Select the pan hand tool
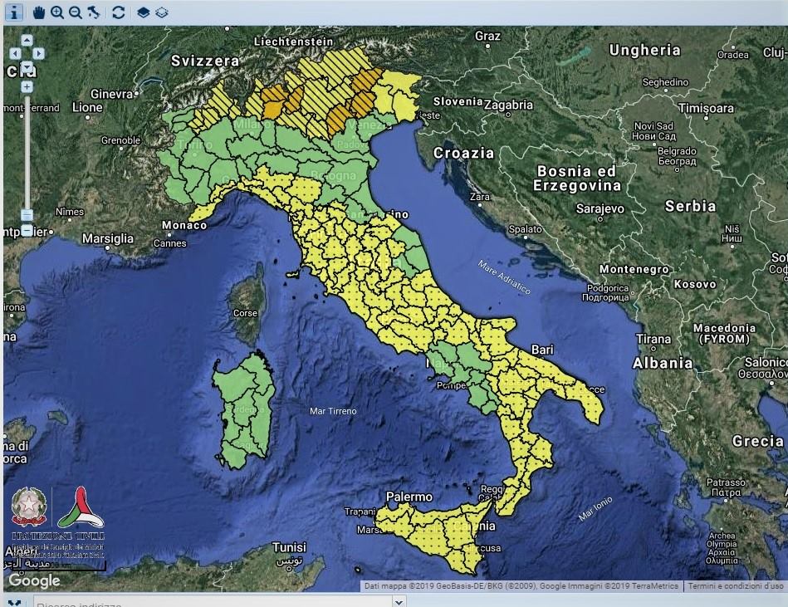This screenshot has width=788, height=607. [39, 12]
